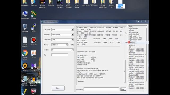The image size is (170, 95).
Task: Open the Компьютер desktop icon
Action: pyautogui.click(x=25, y=15)
